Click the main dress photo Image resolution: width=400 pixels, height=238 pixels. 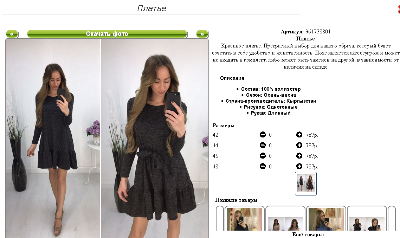pos(107,138)
